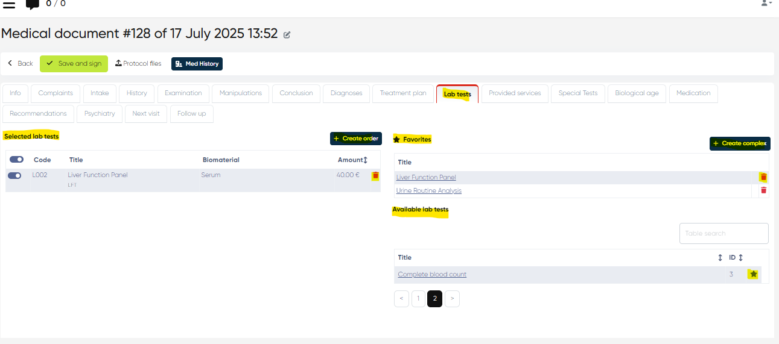This screenshot has height=344, width=779.
Task: Click the chat messages bubble icon
Action: point(33,5)
